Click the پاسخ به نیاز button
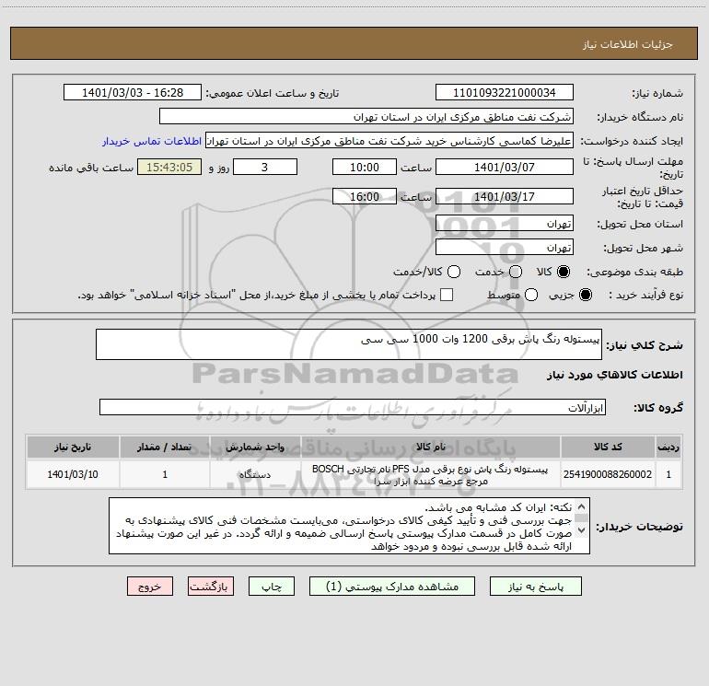Screen dimensions: 709x686 coord(535,587)
